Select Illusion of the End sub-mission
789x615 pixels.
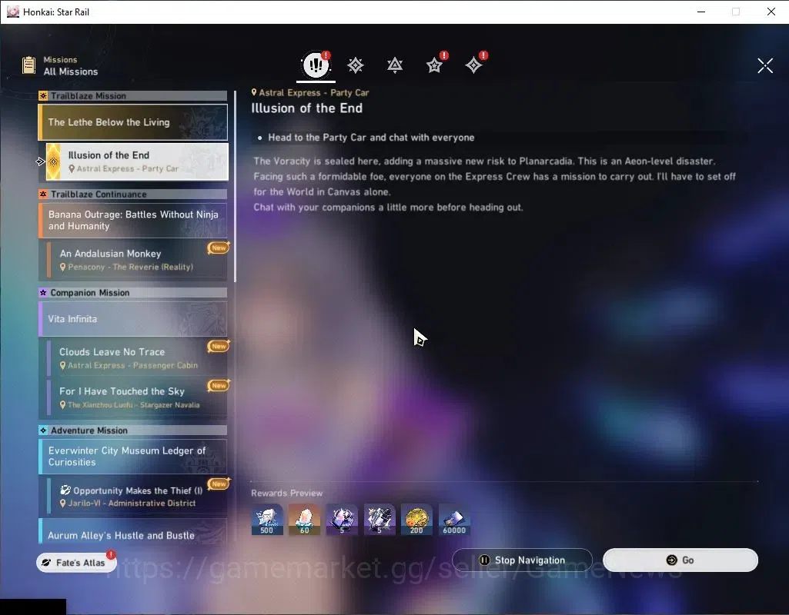click(137, 161)
